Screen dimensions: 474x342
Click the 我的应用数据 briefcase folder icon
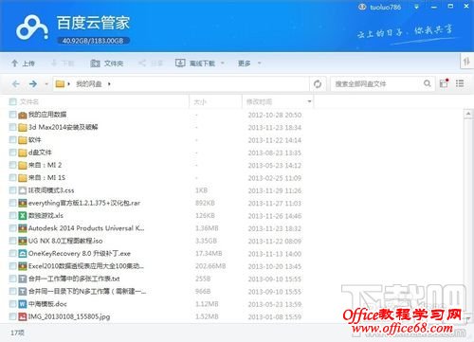[23, 115]
